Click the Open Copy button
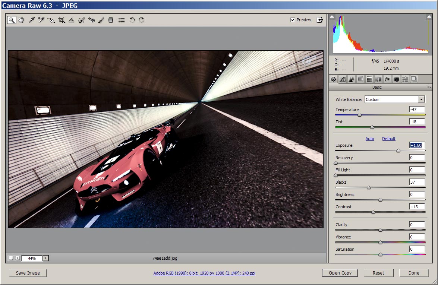 [x=340, y=273]
